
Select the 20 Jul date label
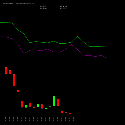(x=73, y=119)
